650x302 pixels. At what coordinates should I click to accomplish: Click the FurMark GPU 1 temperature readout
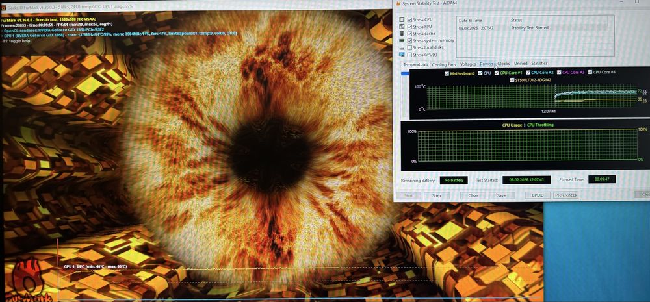click(96, 266)
